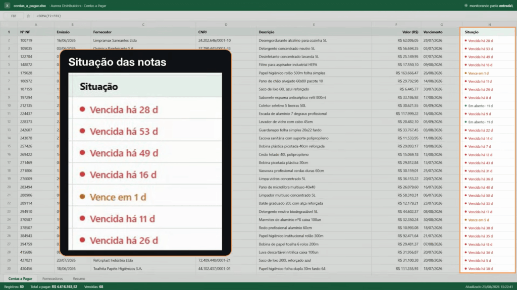Click the contas_a_pagar.xlsx file name
Screen dimensions: 517x290
(x=30, y=6)
